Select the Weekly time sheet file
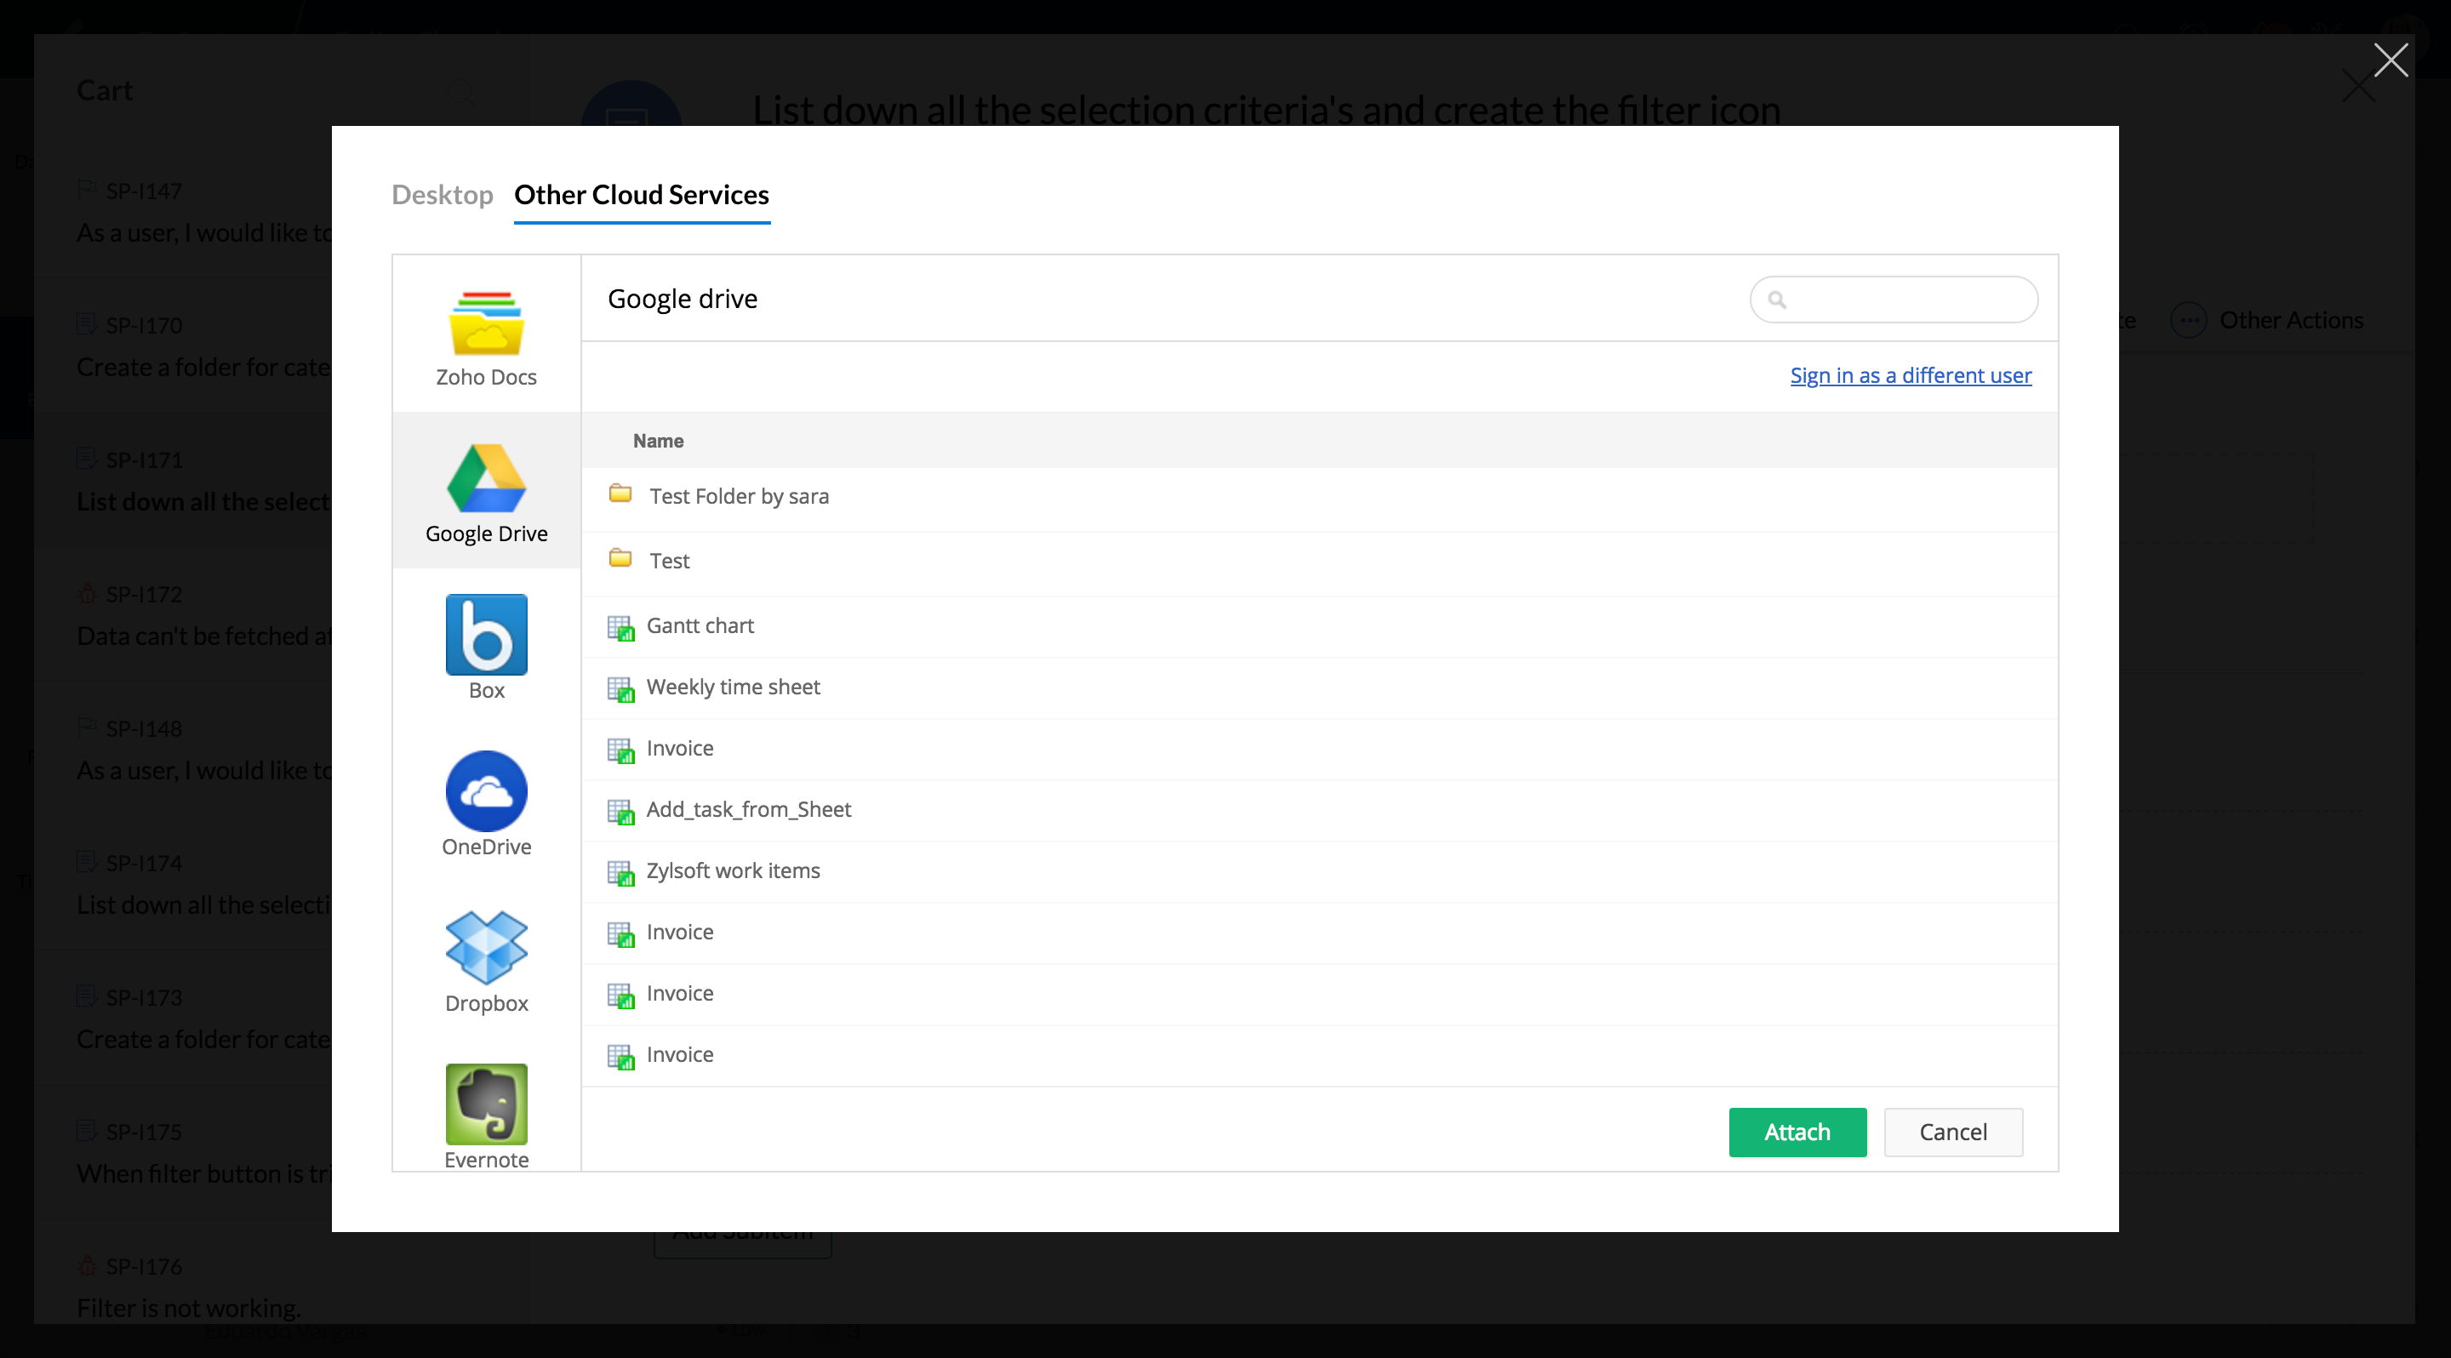2451x1358 pixels. [733, 687]
